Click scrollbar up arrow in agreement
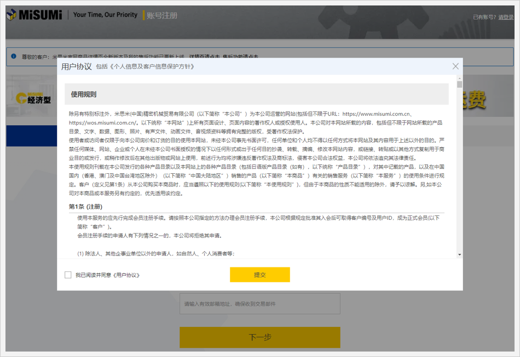The width and height of the screenshot is (520, 357). [459, 78]
